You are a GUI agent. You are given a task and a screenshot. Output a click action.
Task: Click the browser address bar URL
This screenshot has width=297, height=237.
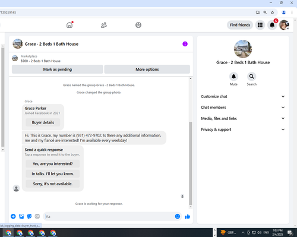[x=8, y=12]
